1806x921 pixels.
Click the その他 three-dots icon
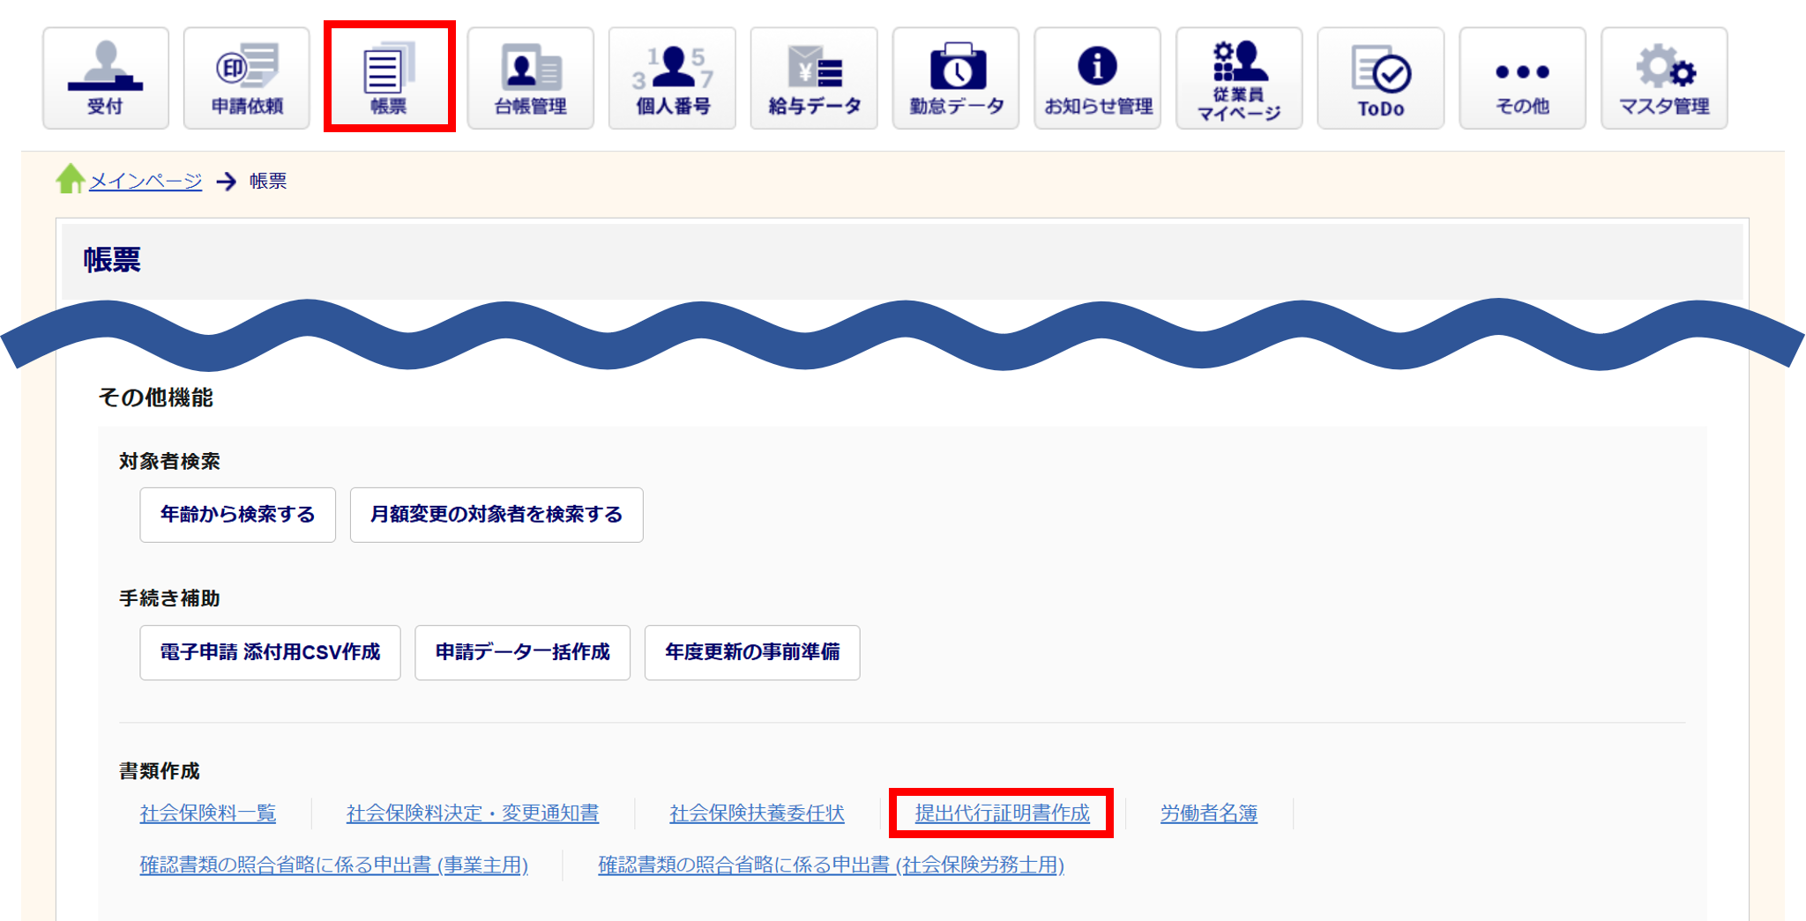coord(1522,78)
